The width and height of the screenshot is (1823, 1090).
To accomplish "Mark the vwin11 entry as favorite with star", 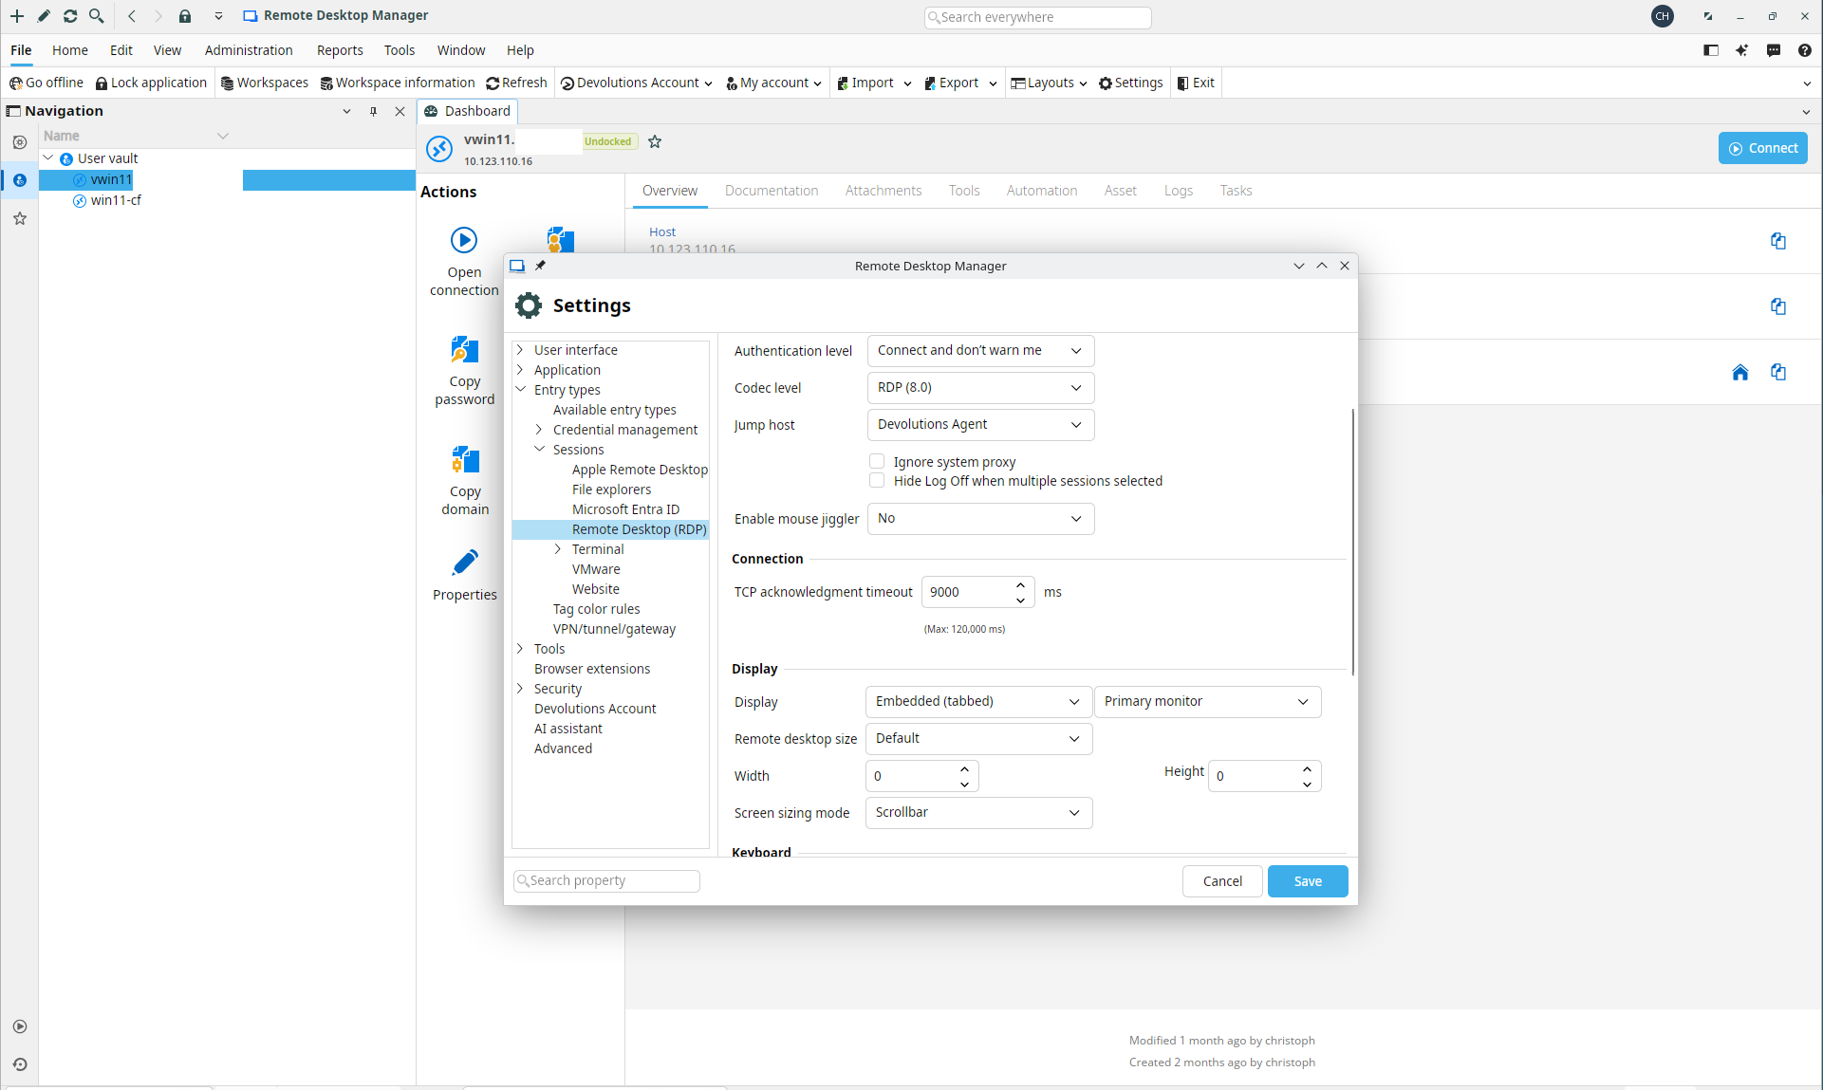I will (655, 141).
